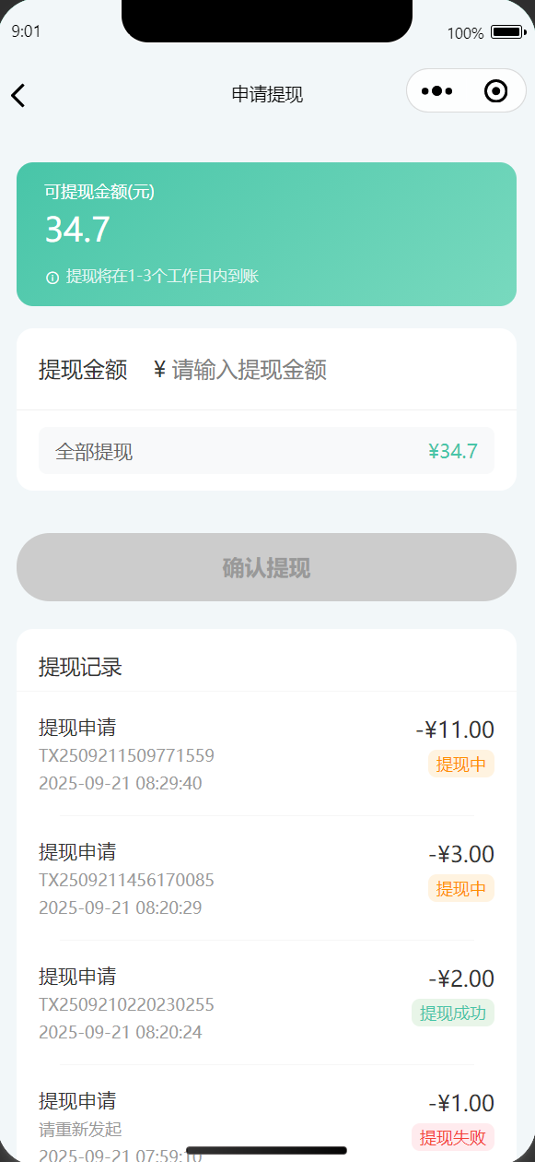This screenshot has width=535, height=1162.
Task: Select transaction number TX2509210220230255
Action: (x=126, y=1004)
